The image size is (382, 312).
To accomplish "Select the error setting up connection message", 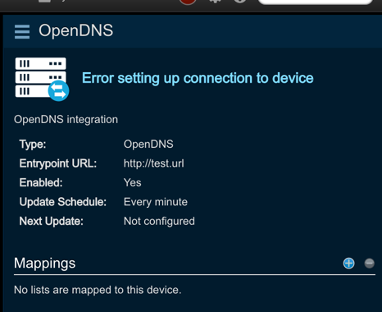I will [x=198, y=78].
